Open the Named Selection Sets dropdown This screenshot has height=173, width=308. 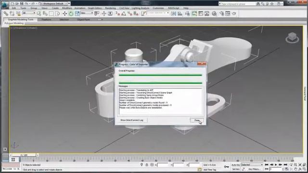tap(158, 13)
